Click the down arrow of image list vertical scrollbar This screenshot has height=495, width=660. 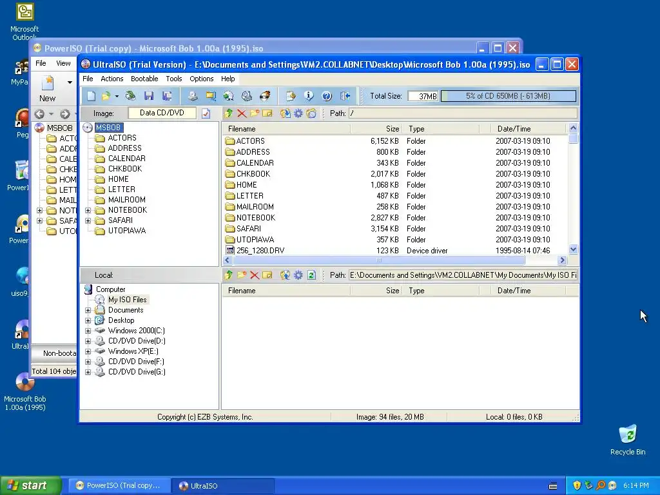pos(573,249)
